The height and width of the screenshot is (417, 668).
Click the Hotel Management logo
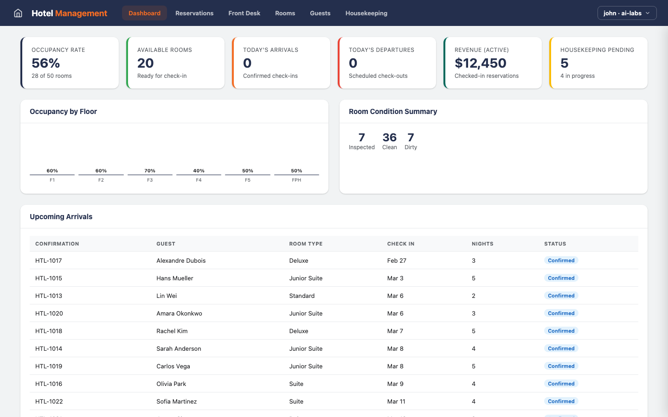click(x=69, y=13)
